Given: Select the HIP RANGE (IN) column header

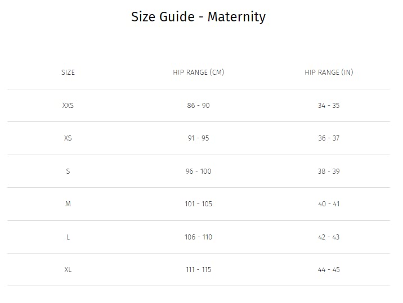Looking at the screenshot, I should click(x=329, y=73).
